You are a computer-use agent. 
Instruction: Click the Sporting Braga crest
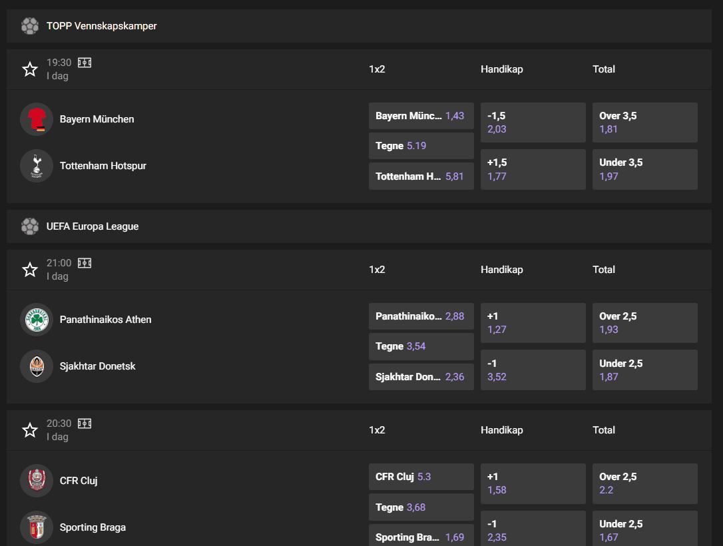click(36, 527)
